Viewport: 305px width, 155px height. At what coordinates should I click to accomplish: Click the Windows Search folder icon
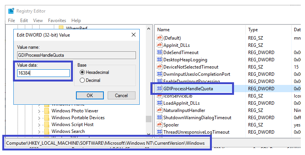[47, 131]
